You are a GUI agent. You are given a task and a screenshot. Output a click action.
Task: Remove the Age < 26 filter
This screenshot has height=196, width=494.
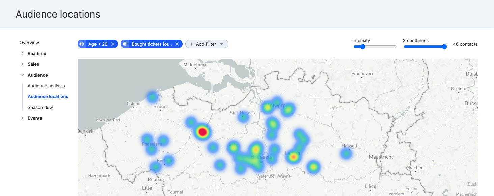113,44
